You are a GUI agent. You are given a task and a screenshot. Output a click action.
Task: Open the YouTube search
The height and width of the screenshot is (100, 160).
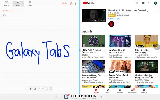149,3
